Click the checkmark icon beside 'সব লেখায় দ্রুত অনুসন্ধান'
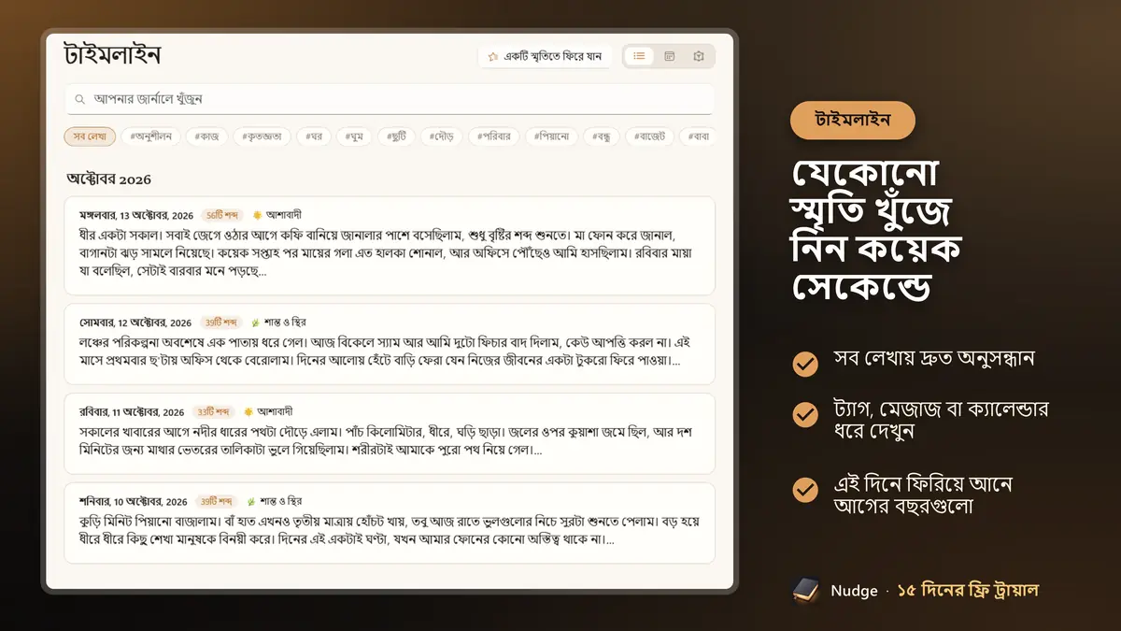The height and width of the screenshot is (631, 1121). click(x=804, y=363)
